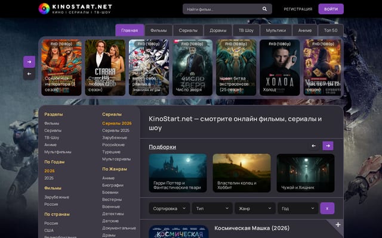Open the Аниме tab

pos(305,30)
